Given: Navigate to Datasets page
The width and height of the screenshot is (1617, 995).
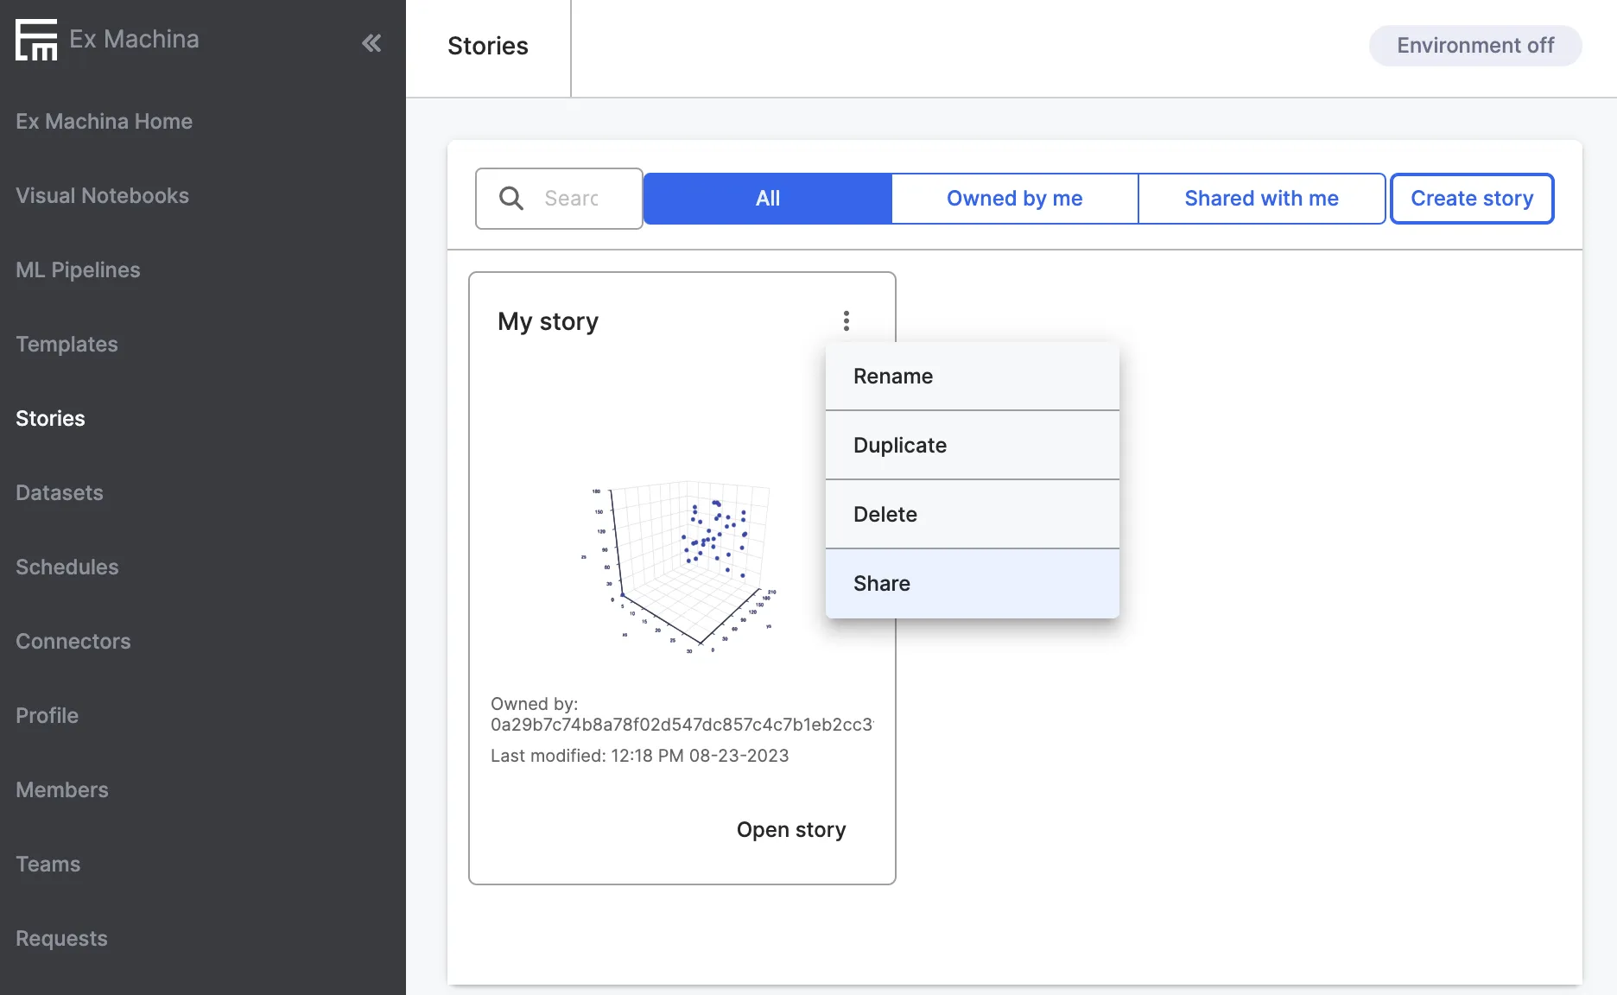Looking at the screenshot, I should click(60, 493).
